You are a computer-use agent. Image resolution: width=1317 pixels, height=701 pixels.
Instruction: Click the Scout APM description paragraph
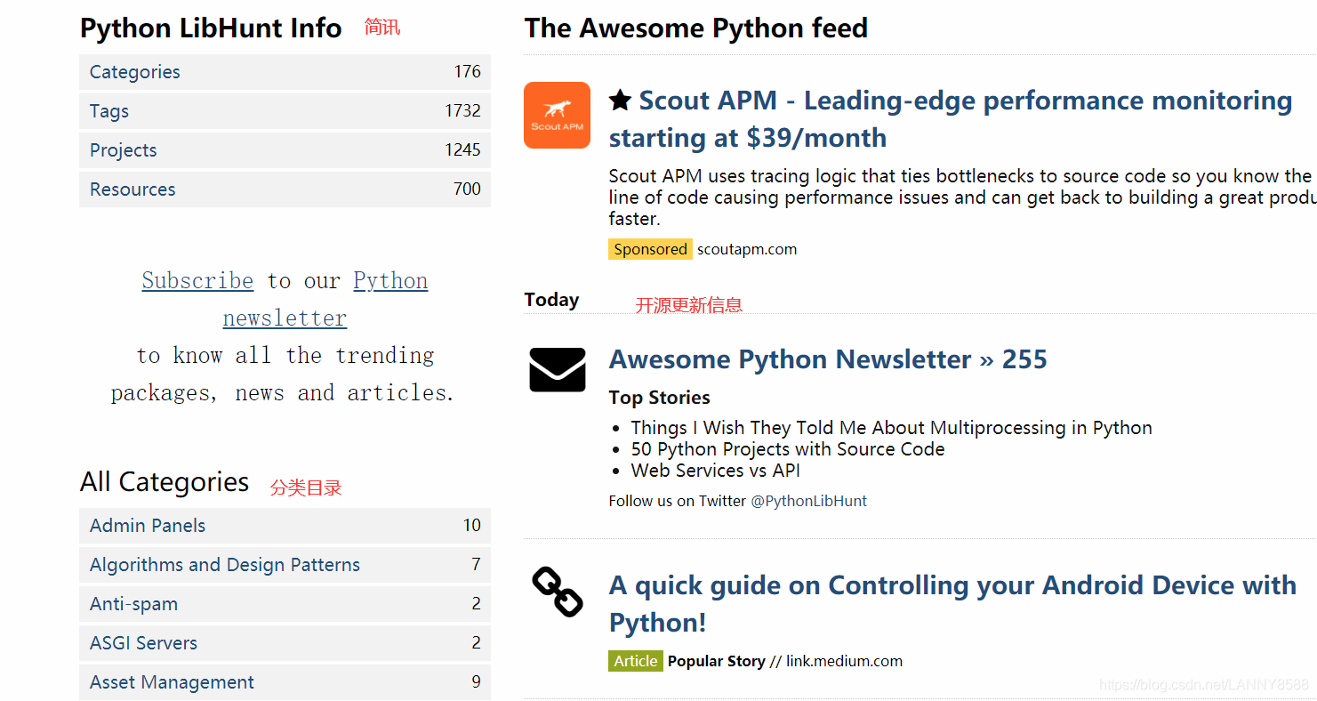(x=962, y=197)
